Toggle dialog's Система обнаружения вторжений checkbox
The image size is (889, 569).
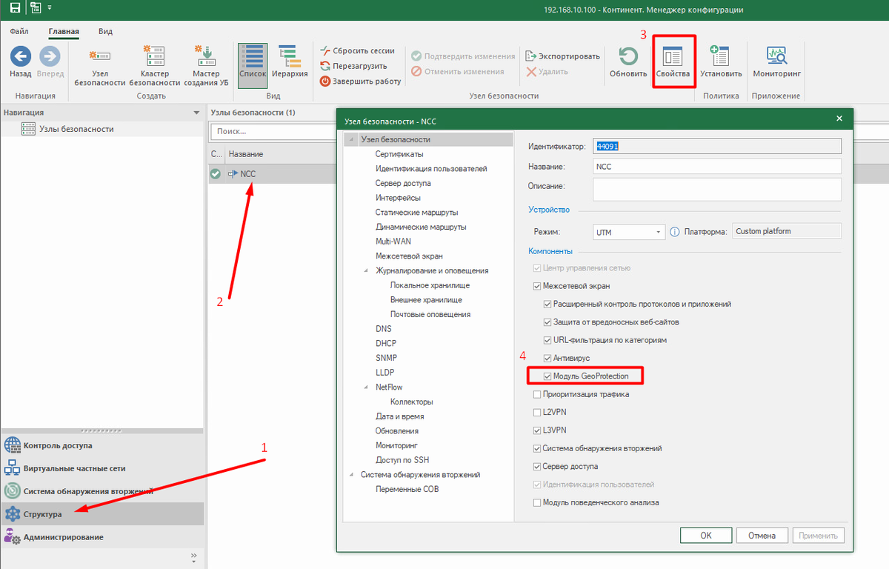click(538, 448)
